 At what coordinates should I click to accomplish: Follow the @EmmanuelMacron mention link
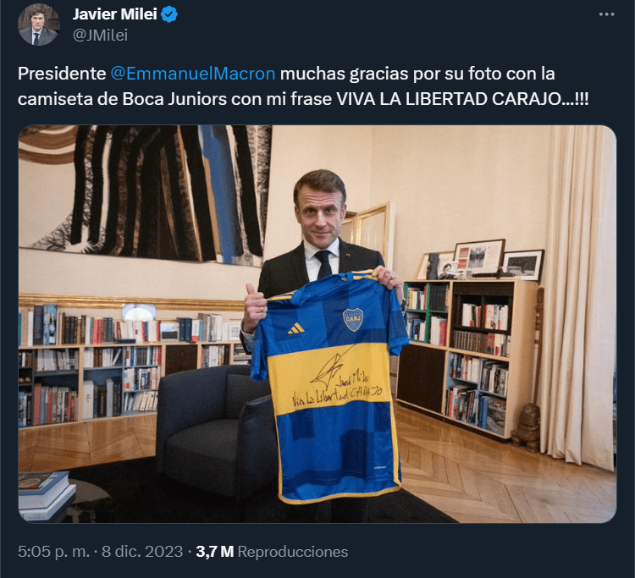[x=193, y=74]
